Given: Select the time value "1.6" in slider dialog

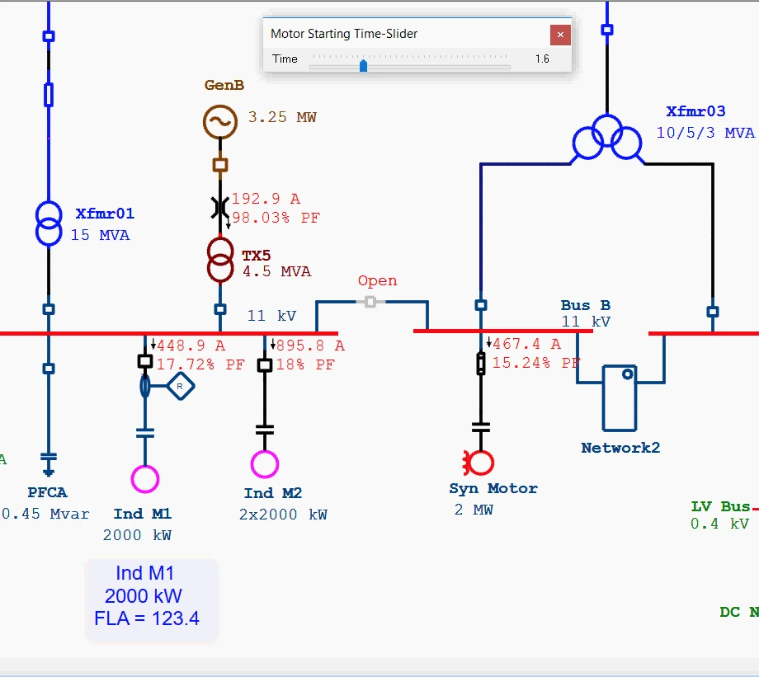Looking at the screenshot, I should [542, 59].
